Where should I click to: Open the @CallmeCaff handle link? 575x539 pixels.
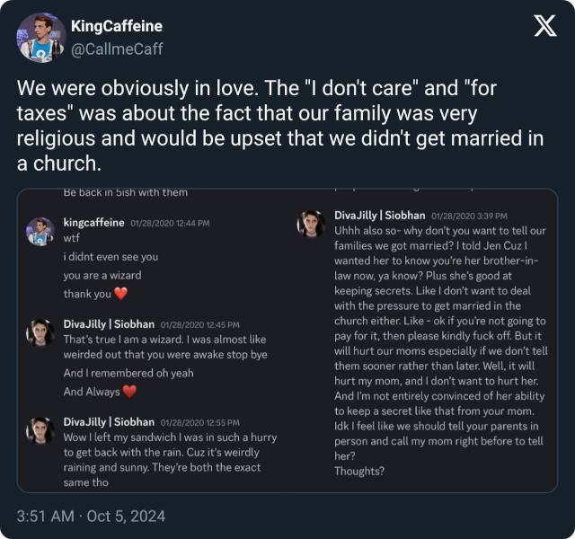pos(117,49)
